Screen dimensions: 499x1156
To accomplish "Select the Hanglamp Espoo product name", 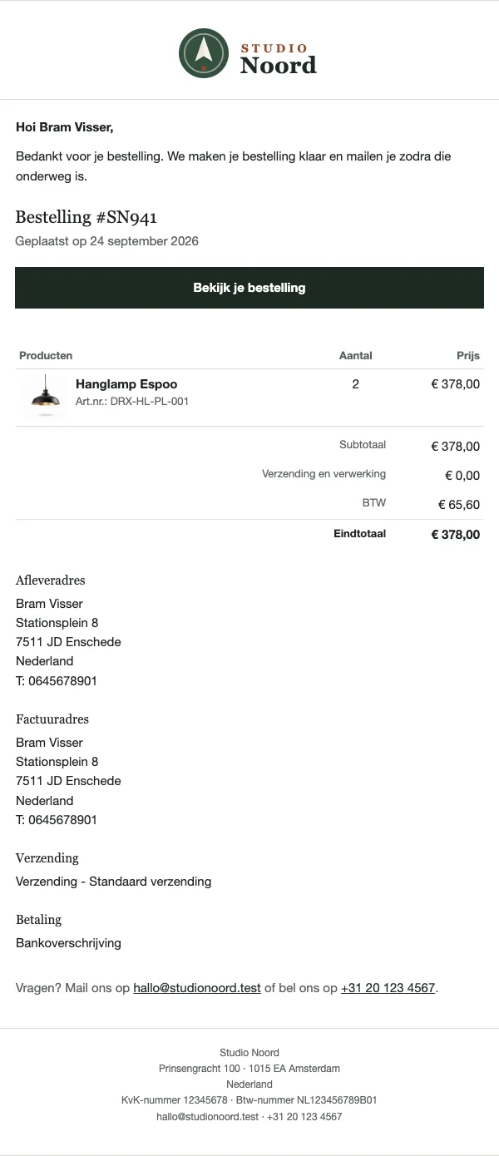I will pos(126,384).
